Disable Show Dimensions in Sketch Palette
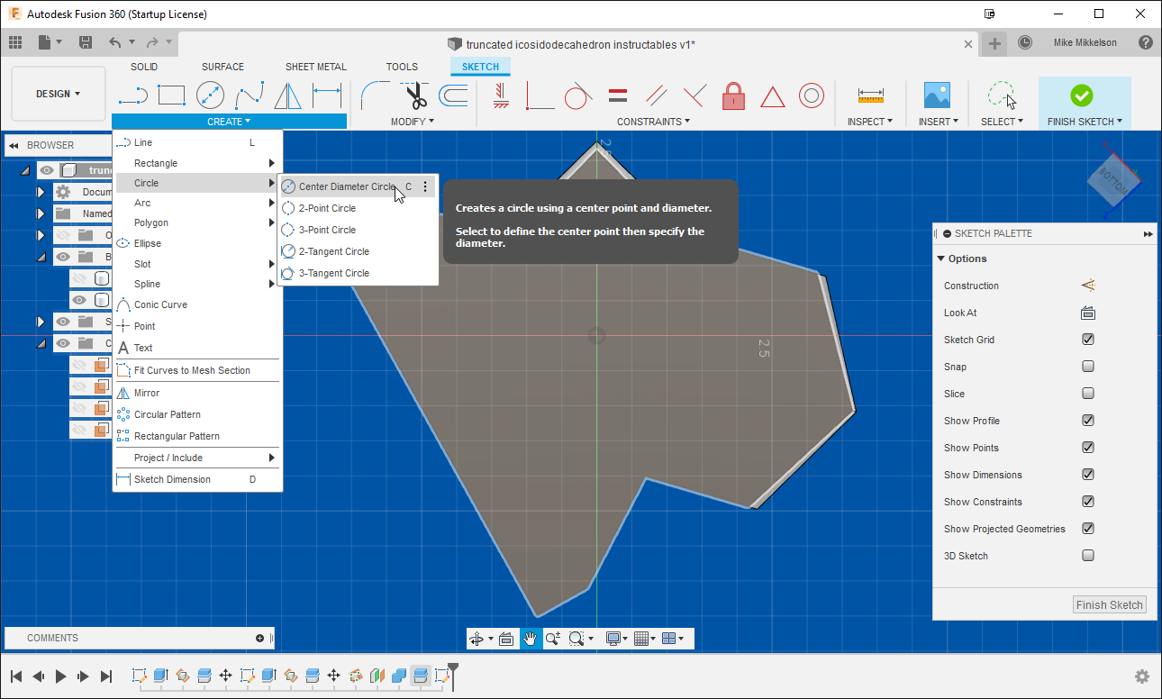The width and height of the screenshot is (1162, 699). (1088, 475)
